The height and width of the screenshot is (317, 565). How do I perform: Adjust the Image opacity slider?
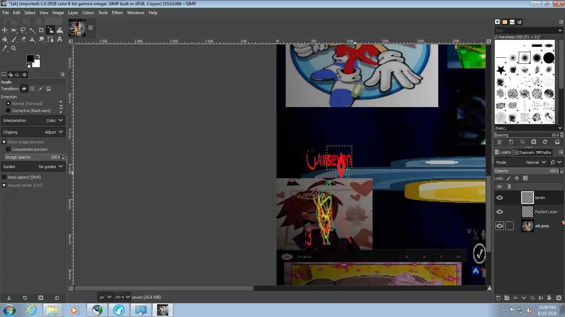(33, 157)
